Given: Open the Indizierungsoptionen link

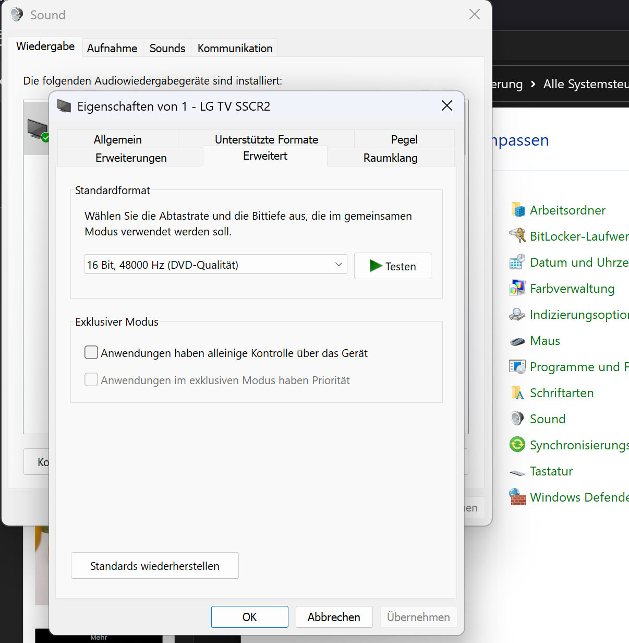Looking at the screenshot, I should (579, 315).
